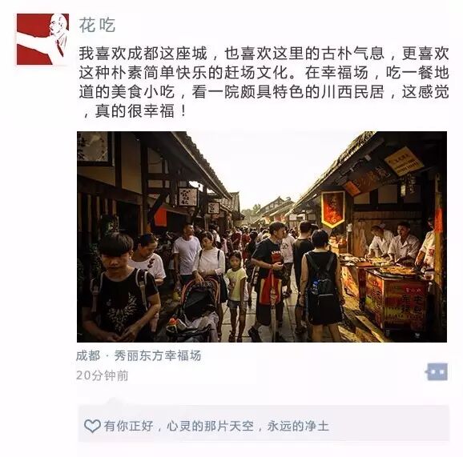This screenshot has width=463, height=457.
Task: Click the 20分钟前 timestamp
Action: (103, 375)
